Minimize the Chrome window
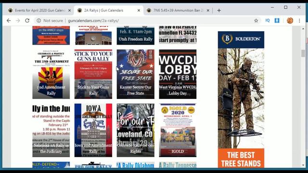Viewport: 308px width, 173px height. pyautogui.click(x=272, y=7)
